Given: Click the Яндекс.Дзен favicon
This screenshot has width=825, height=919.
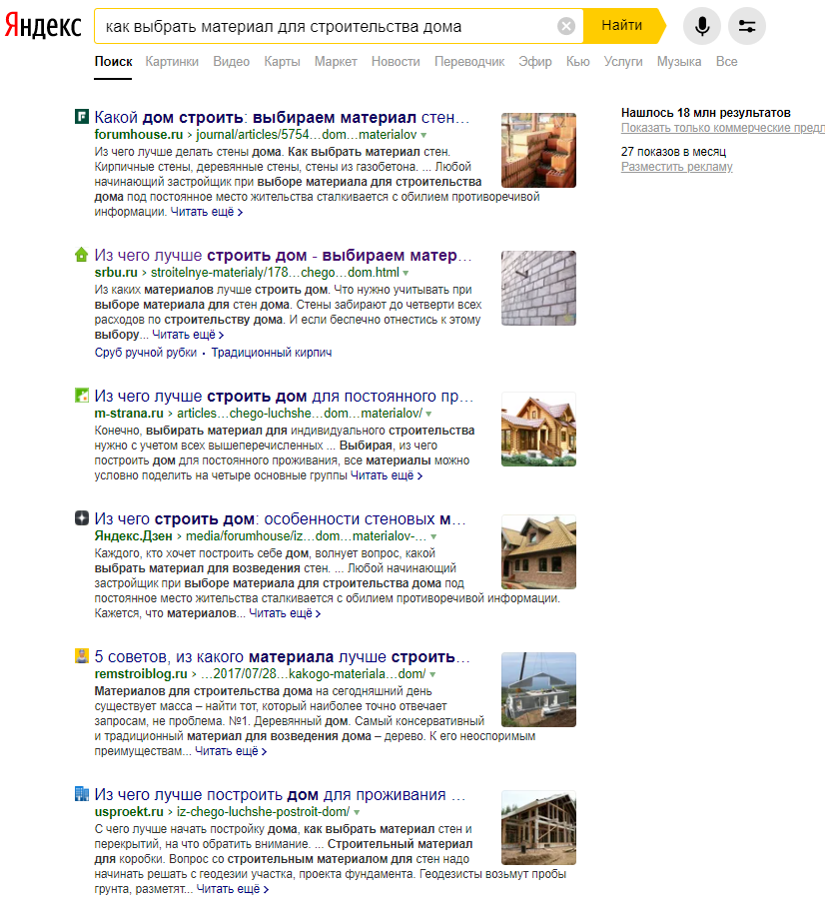Looking at the screenshot, I should (x=82, y=518).
